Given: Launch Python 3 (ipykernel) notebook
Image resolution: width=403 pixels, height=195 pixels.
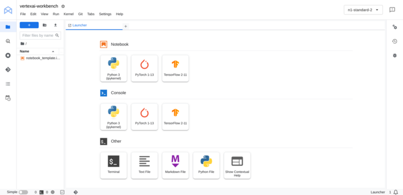Looking at the screenshot, I should point(114,69).
